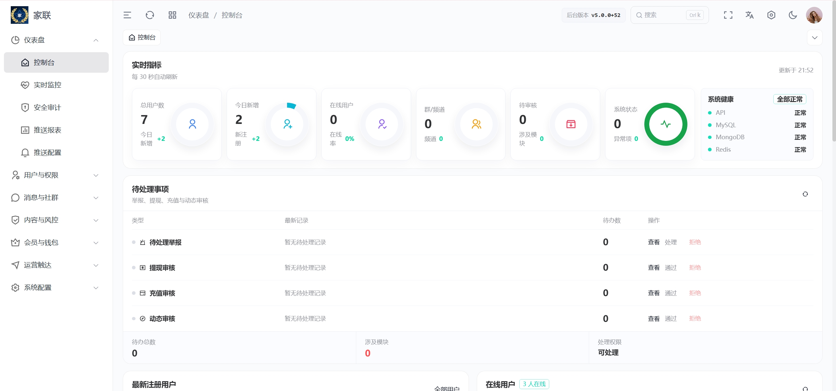Collapse the sidebar menu toggle icon
Screen dimensions: 836x391
point(127,15)
